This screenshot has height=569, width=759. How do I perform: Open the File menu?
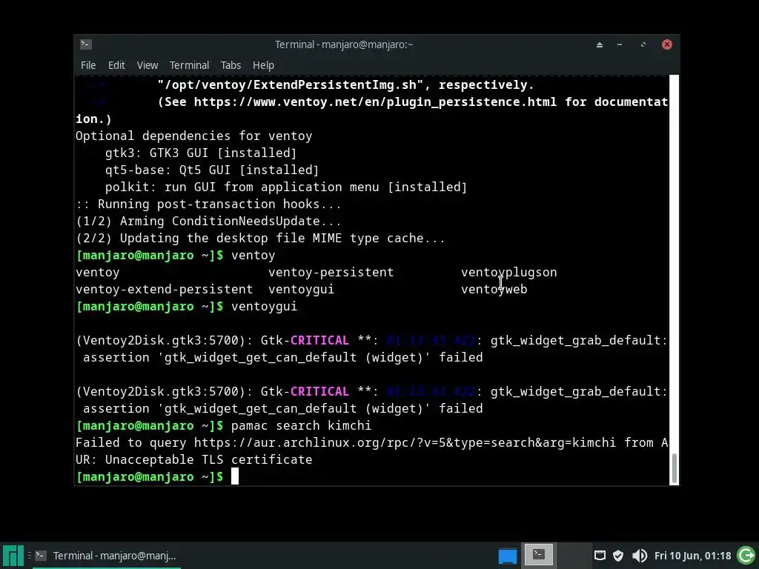pos(88,65)
